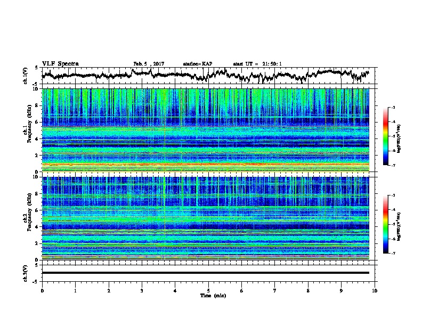Click the "8" kHz tick of ch.2 spectrogram
The width and height of the screenshot is (422, 326).
[x=37, y=194]
